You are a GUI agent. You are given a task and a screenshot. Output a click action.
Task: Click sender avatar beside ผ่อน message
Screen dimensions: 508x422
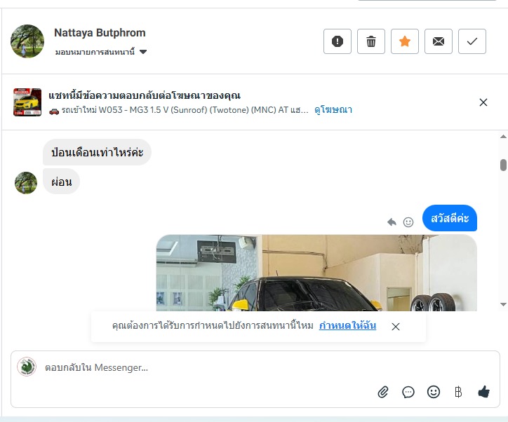tap(26, 183)
